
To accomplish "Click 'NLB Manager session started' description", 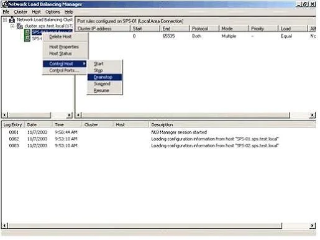I will pos(179,132).
